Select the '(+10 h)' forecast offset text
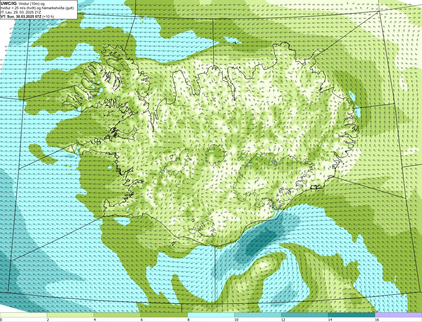 tap(48, 16)
